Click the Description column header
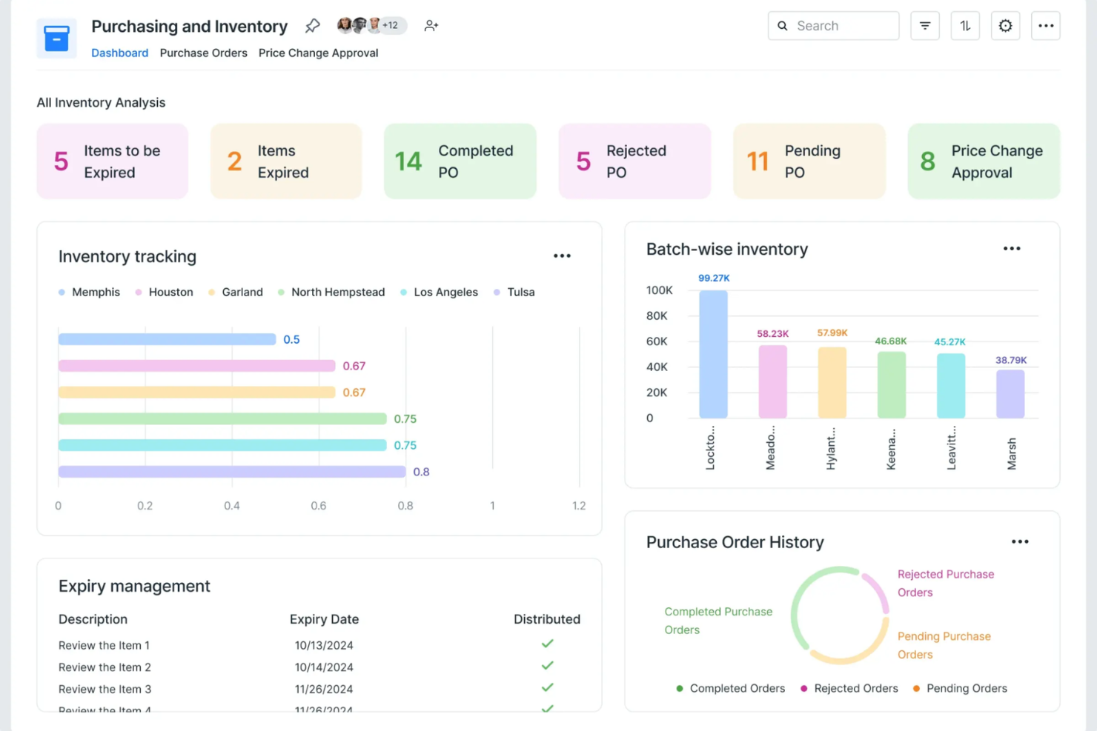 click(93, 619)
